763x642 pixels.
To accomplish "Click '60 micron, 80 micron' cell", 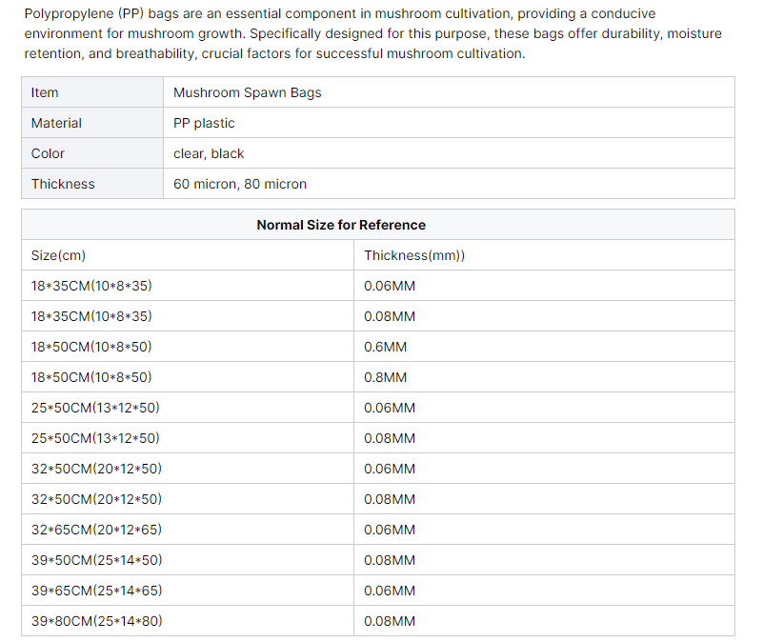I will (240, 184).
